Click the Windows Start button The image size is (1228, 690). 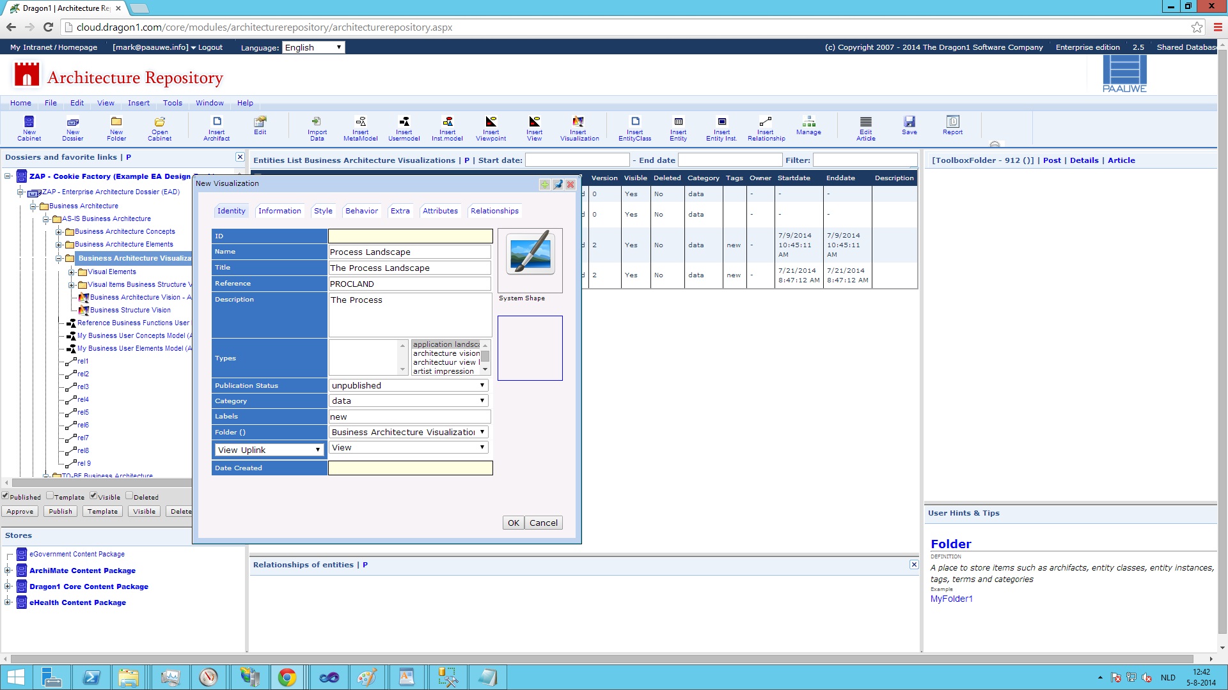(16, 677)
